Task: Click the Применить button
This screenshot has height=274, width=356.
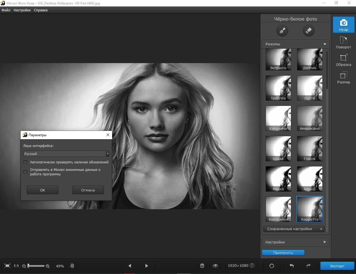Action: [283, 253]
